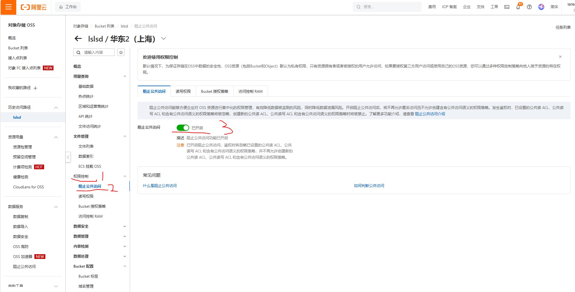Open the 费用 menu
Image resolution: width=575 pixels, height=292 pixels.
(x=432, y=7)
